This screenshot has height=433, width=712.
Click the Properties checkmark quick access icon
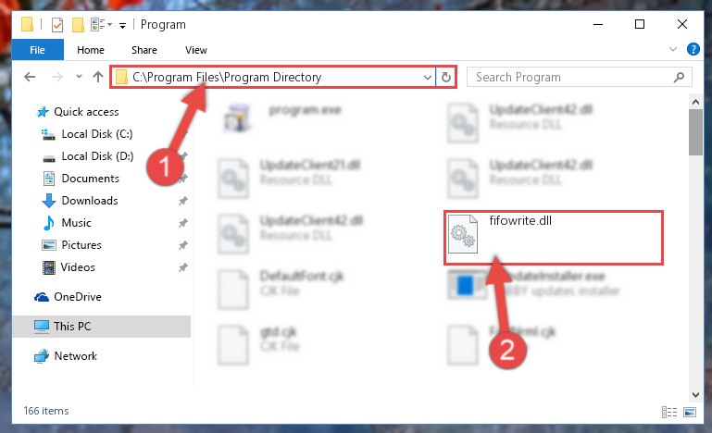click(57, 24)
